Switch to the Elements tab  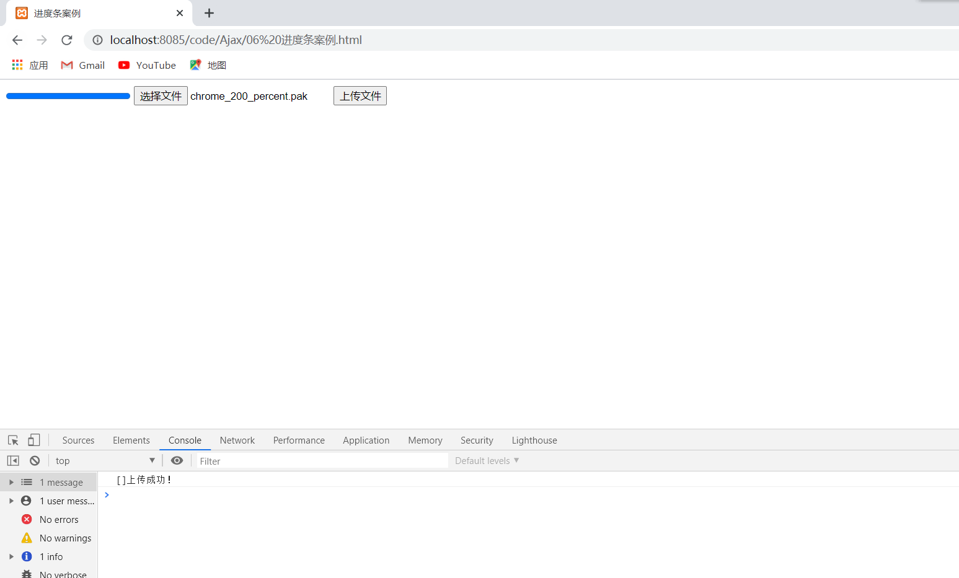(131, 440)
